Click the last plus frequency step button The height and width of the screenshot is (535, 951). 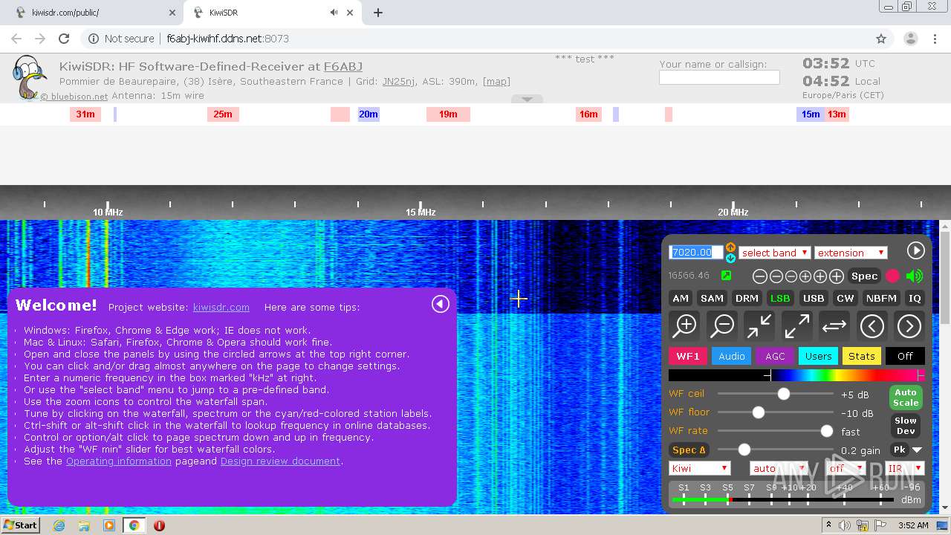(837, 276)
